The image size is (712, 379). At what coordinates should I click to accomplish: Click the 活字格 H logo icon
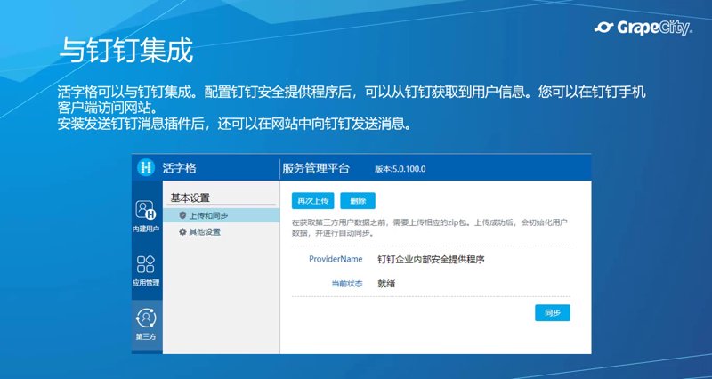(146, 168)
